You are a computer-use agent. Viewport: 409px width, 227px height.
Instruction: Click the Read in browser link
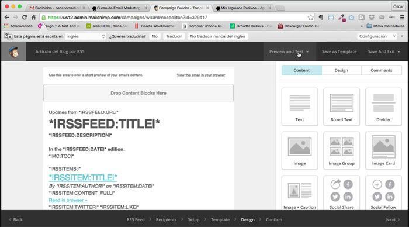68,200
